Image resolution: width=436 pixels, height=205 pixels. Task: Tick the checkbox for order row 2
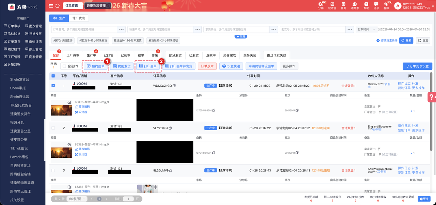53,128
